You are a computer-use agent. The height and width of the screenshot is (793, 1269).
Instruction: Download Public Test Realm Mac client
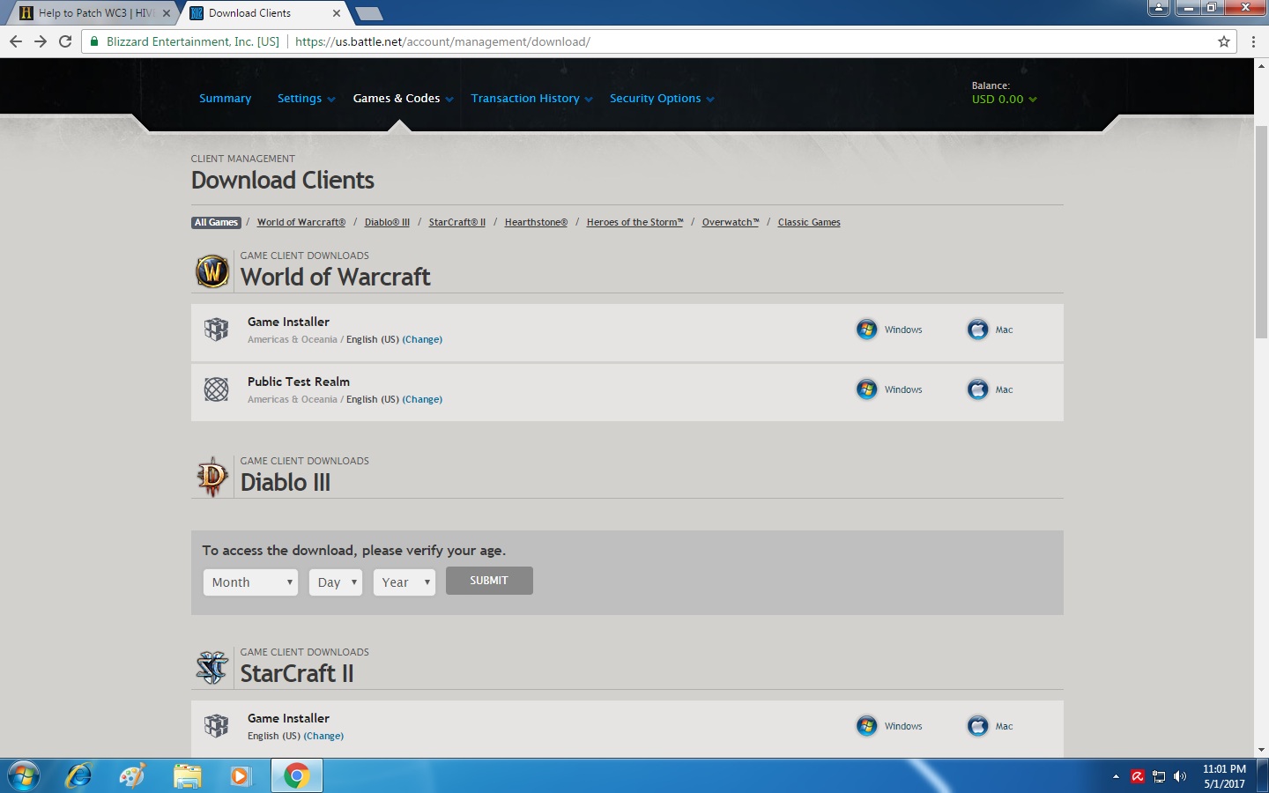coord(991,389)
